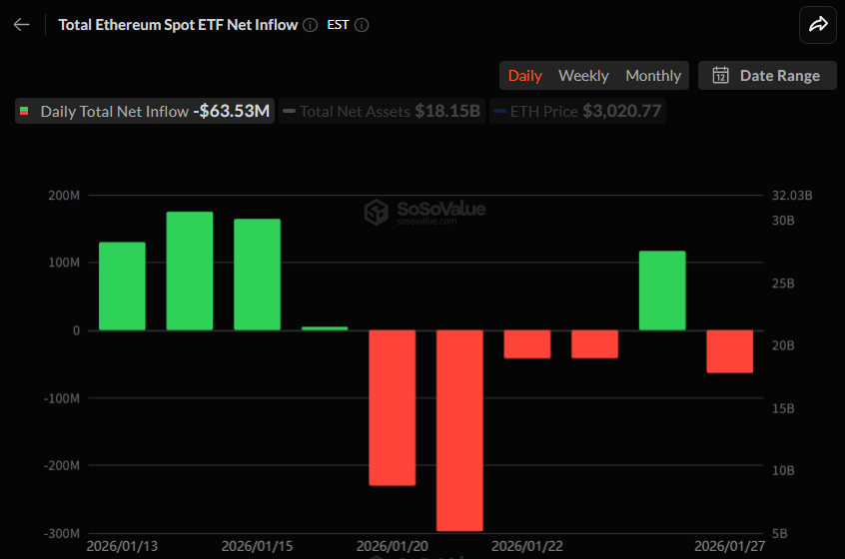Image resolution: width=845 pixels, height=559 pixels.
Task: Open the Date Range picker
Action: (767, 76)
